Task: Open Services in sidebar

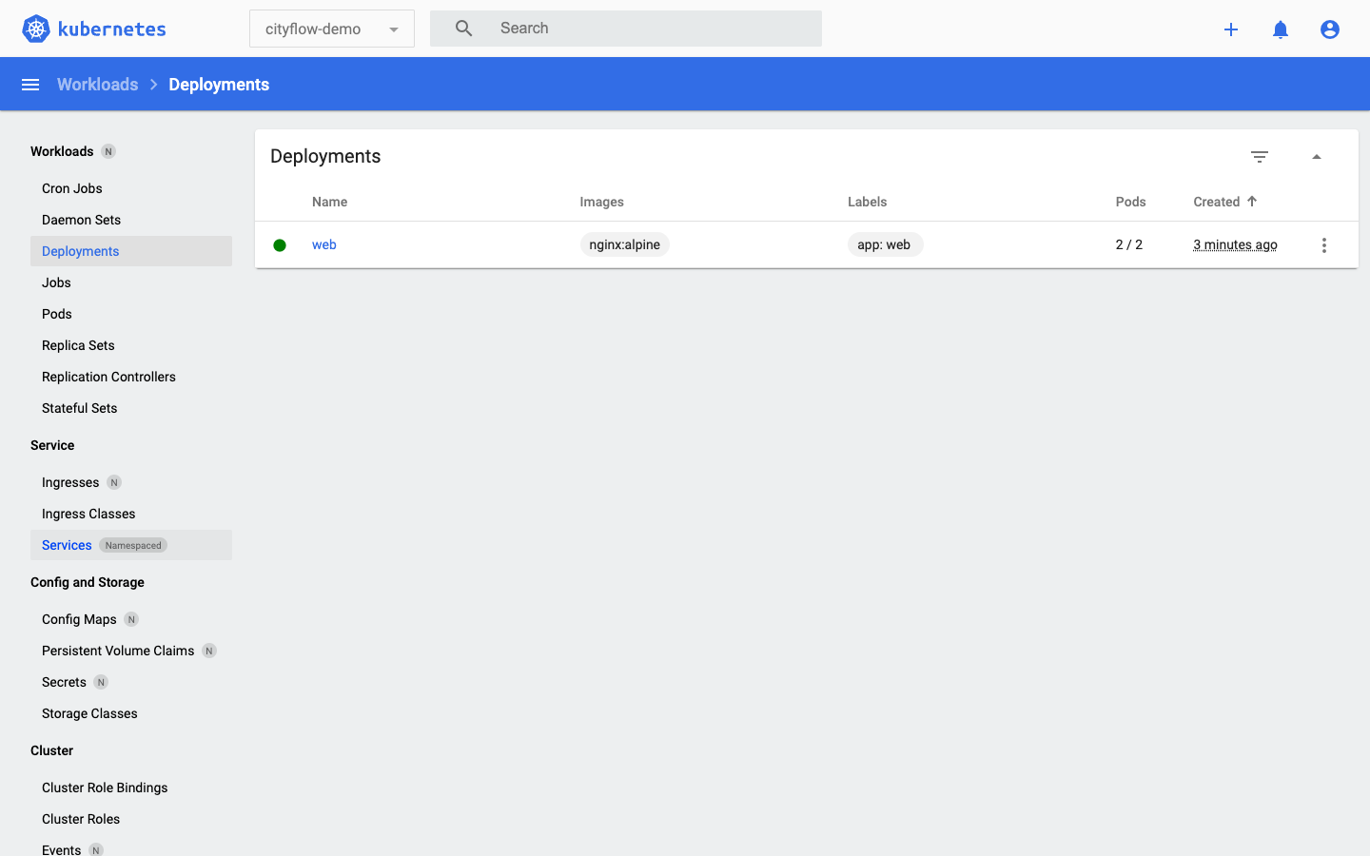Action: pos(131,545)
